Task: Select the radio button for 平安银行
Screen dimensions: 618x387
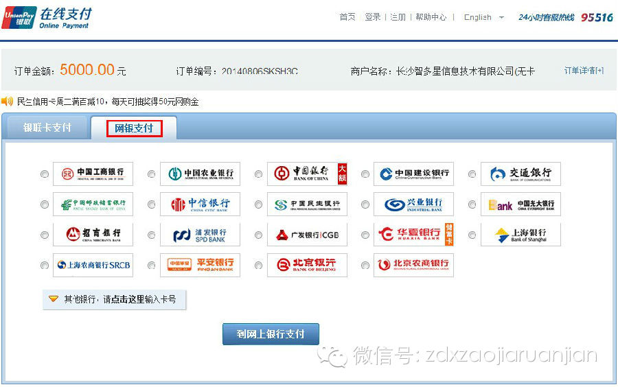Action: tap(151, 266)
